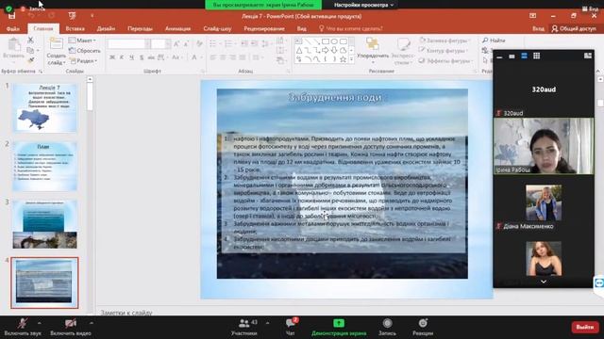The height and width of the screenshot is (339, 604).
Task: Open Настройки просмотра view options dropdown
Action: click(363, 5)
